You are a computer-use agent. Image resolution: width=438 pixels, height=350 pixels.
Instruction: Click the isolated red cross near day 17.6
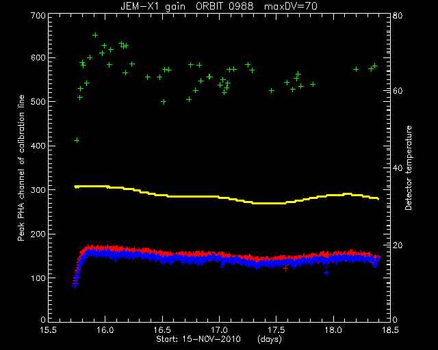tap(285, 269)
